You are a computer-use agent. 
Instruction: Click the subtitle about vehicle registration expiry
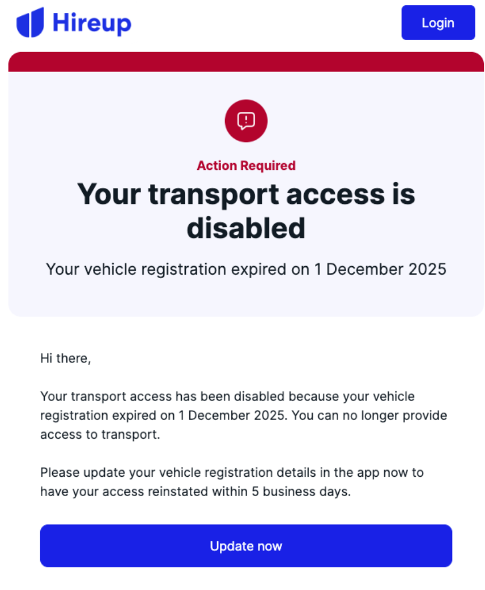[x=246, y=269]
